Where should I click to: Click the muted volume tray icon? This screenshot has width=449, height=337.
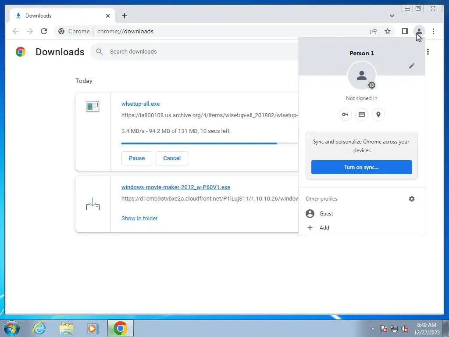405,329
